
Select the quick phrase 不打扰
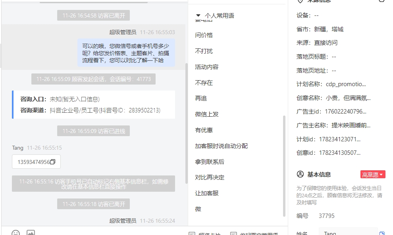click(x=204, y=51)
